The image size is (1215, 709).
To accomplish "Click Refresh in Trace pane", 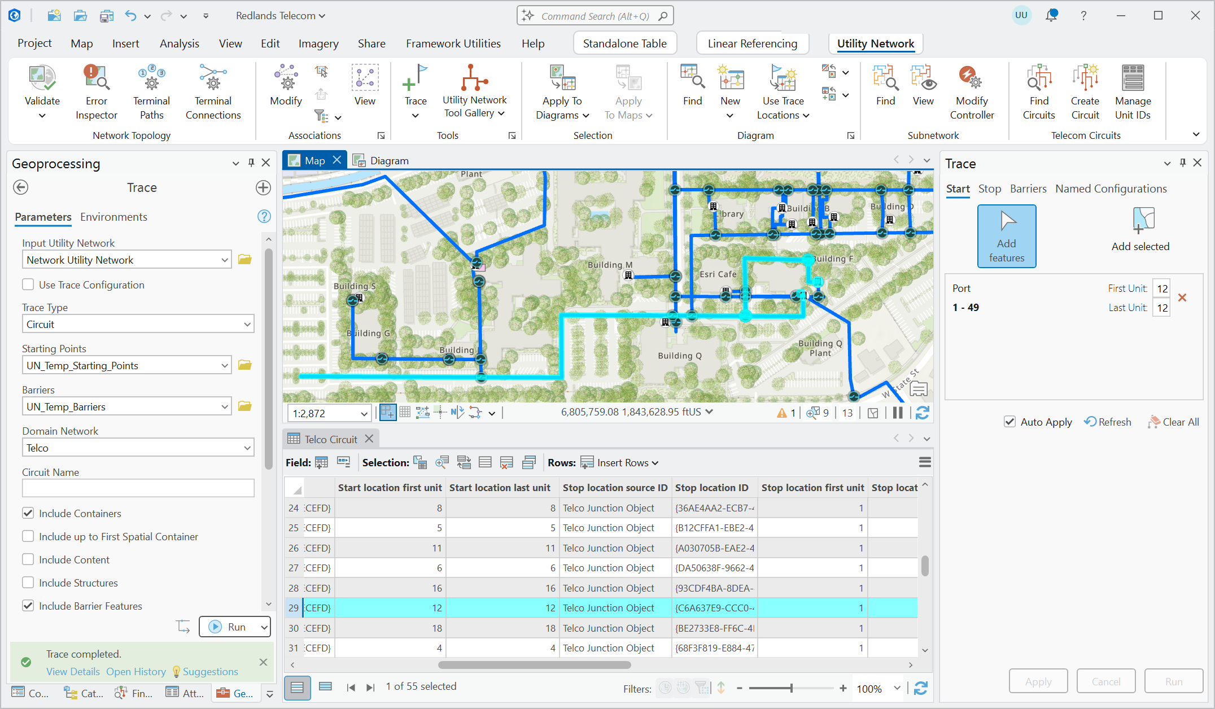I will [x=1108, y=422].
